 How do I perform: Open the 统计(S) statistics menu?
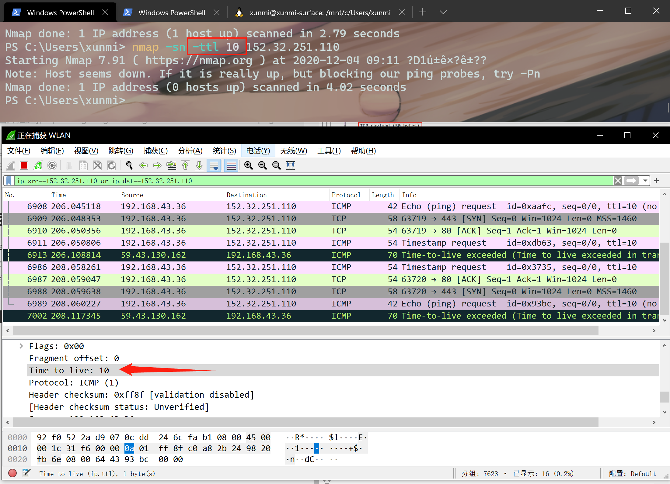pyautogui.click(x=224, y=151)
